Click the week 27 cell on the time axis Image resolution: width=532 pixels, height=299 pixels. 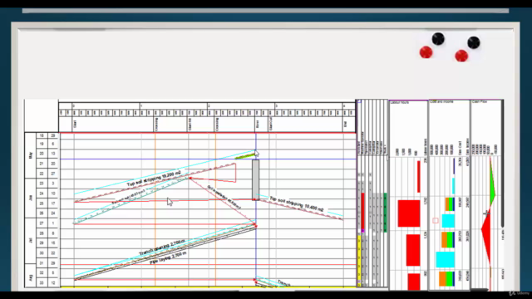[42, 223]
